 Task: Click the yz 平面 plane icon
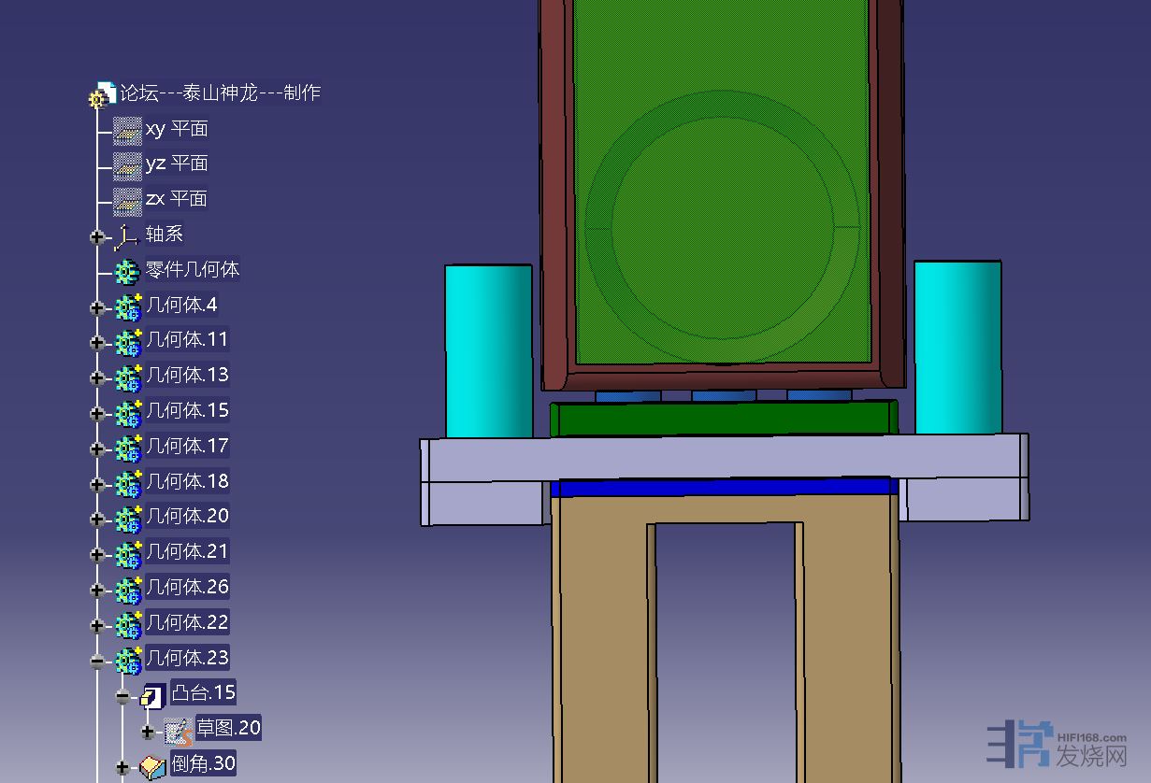tap(127, 165)
